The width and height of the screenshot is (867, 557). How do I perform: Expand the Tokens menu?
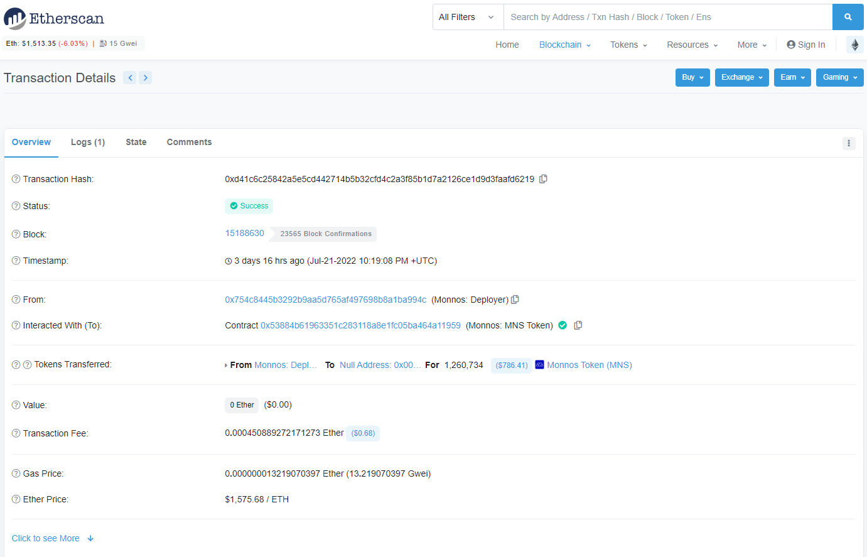[628, 45]
